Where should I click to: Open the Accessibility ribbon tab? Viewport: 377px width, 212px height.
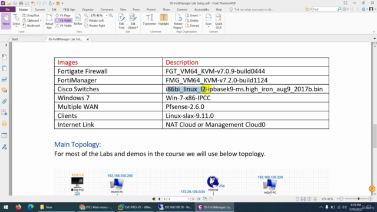click(x=201, y=9)
